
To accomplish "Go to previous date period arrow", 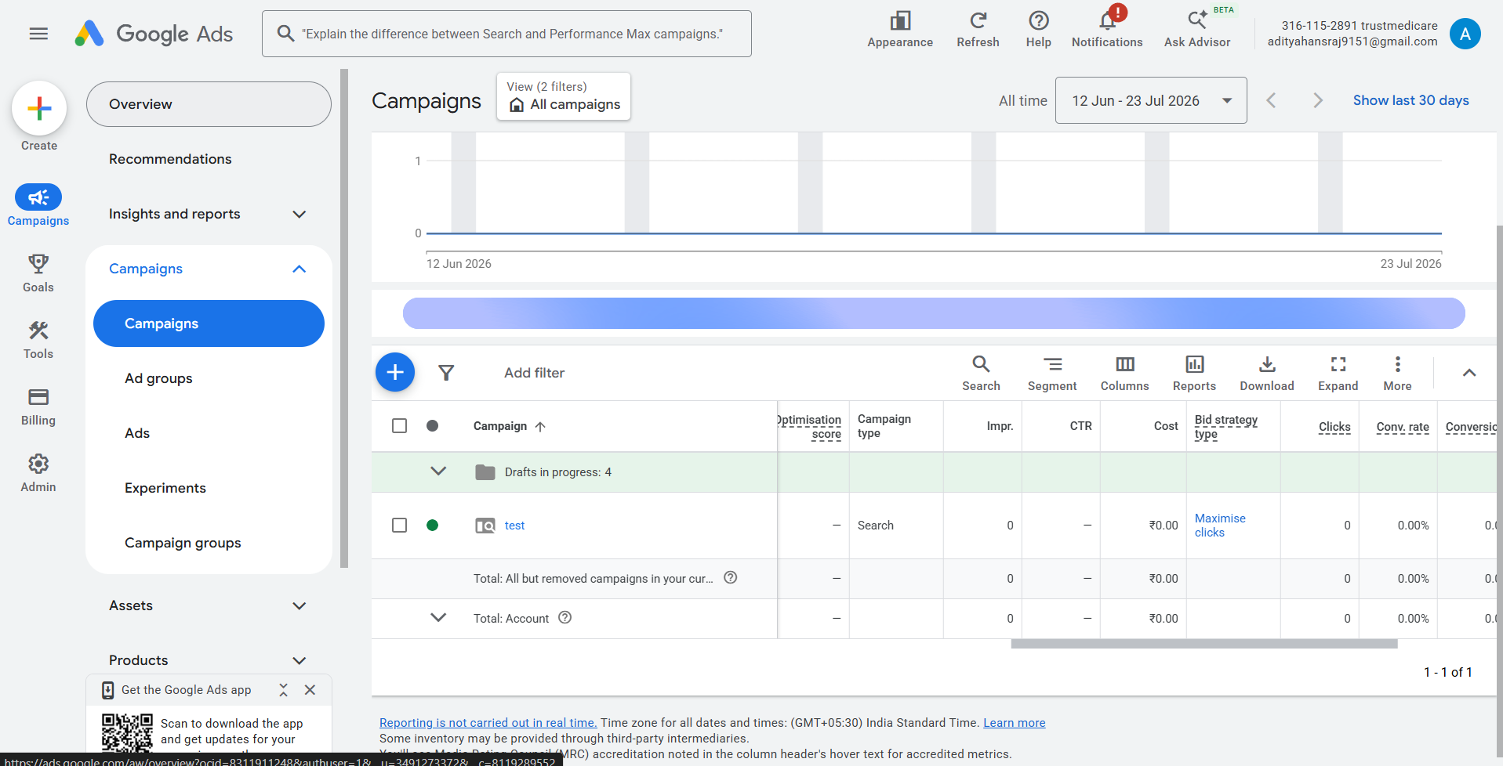I will pyautogui.click(x=1271, y=100).
